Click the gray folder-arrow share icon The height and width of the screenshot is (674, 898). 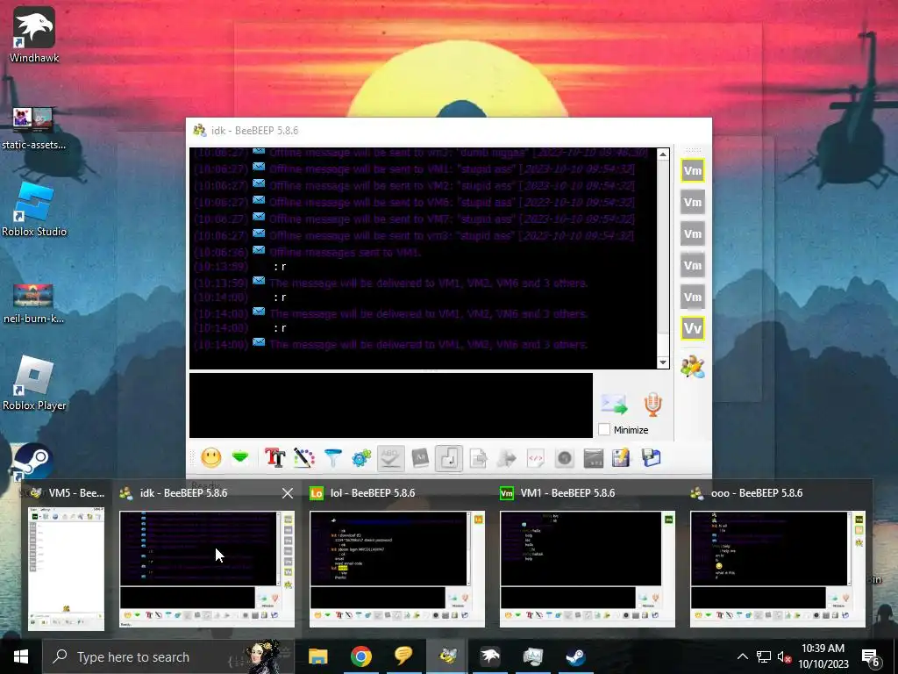pyautogui.click(x=506, y=458)
